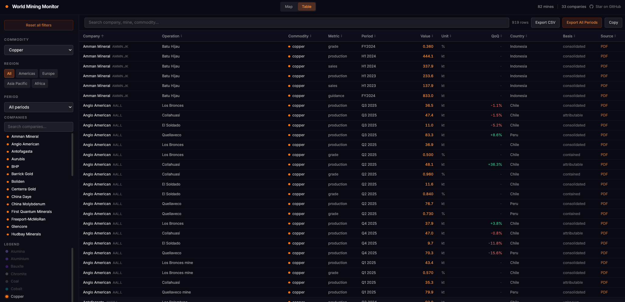
Task: Click the orange dot beside World Mining Monitor
Action: point(6,6)
